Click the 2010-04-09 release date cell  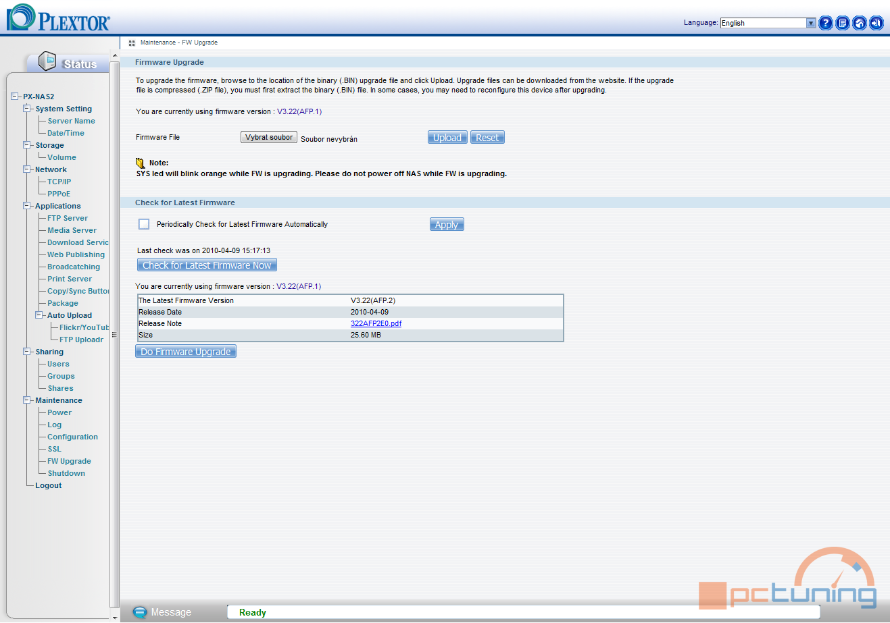pyautogui.click(x=370, y=312)
